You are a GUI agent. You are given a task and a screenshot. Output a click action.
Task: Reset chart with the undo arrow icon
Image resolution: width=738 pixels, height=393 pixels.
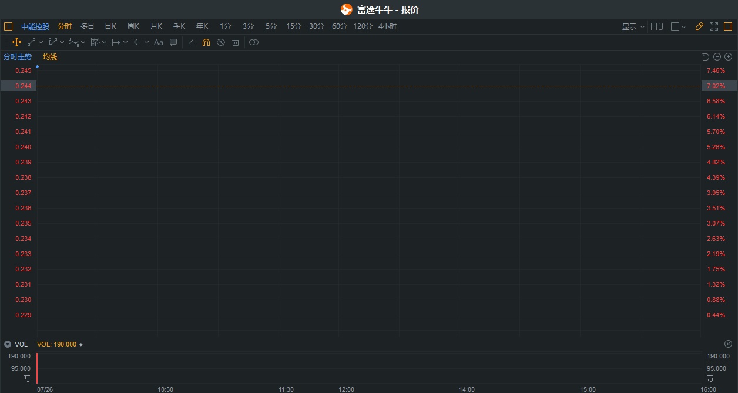[x=706, y=57]
